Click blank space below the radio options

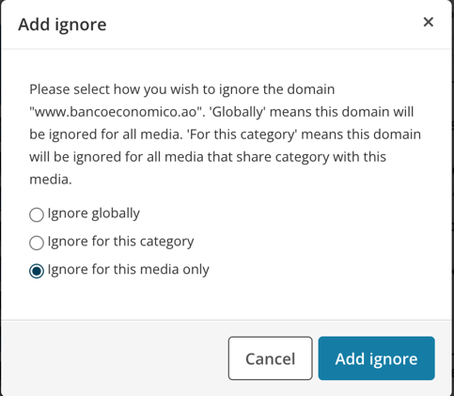[226, 299]
